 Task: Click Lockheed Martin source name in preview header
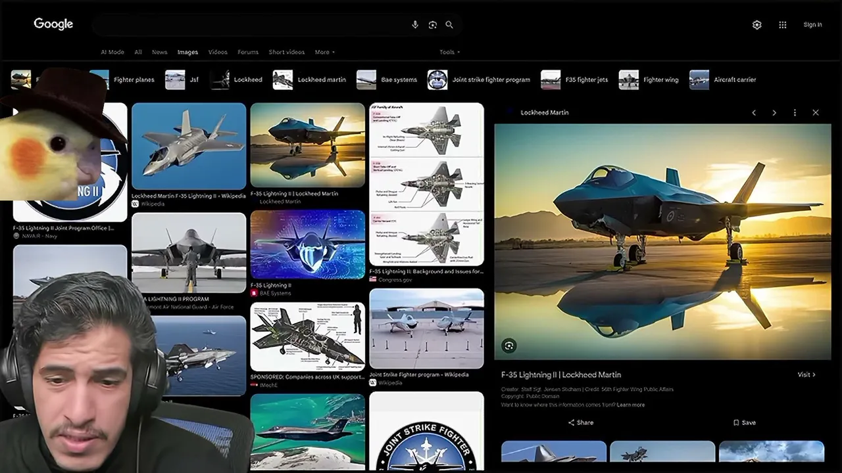click(545, 112)
